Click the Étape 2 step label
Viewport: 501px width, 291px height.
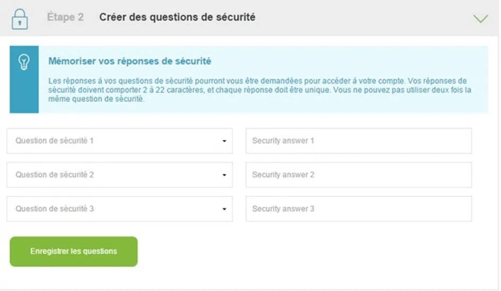[65, 17]
